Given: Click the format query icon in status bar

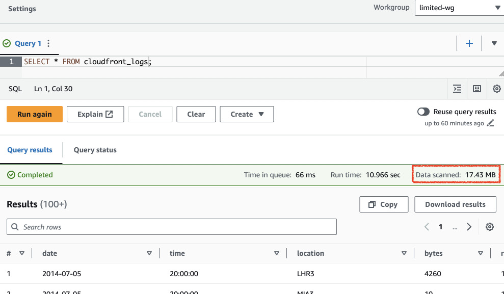Looking at the screenshot, I should [457, 89].
